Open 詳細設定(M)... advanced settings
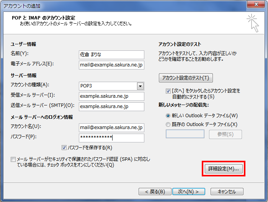The height and width of the screenshot is (202, 268). pos(223,168)
